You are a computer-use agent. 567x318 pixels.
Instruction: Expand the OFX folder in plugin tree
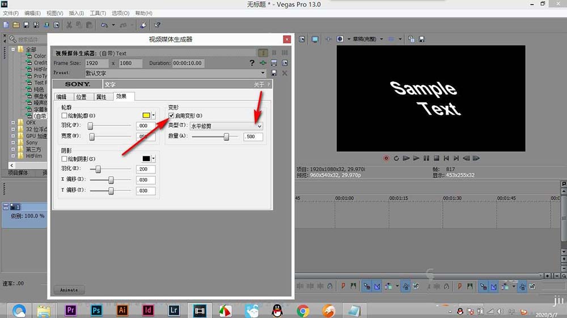[x=14, y=122]
